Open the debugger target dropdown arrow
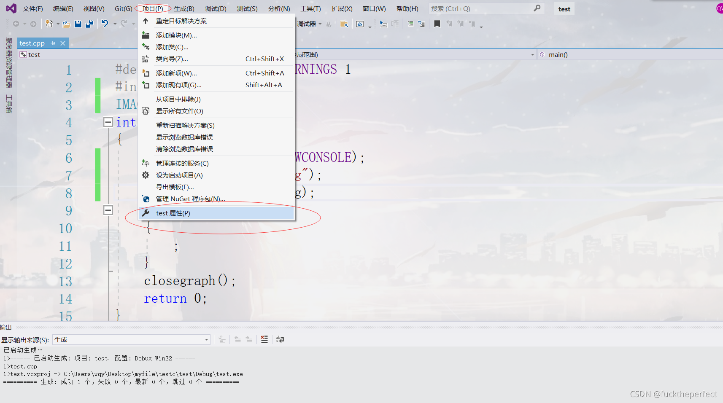Image resolution: width=723 pixels, height=403 pixels. pyautogui.click(x=320, y=24)
